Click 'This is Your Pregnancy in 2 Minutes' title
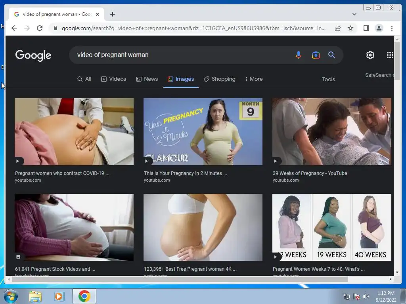 [x=186, y=173]
